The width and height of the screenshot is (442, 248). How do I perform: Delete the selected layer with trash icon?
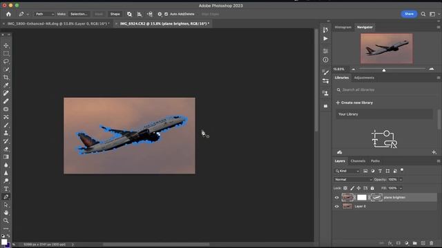pos(431,243)
